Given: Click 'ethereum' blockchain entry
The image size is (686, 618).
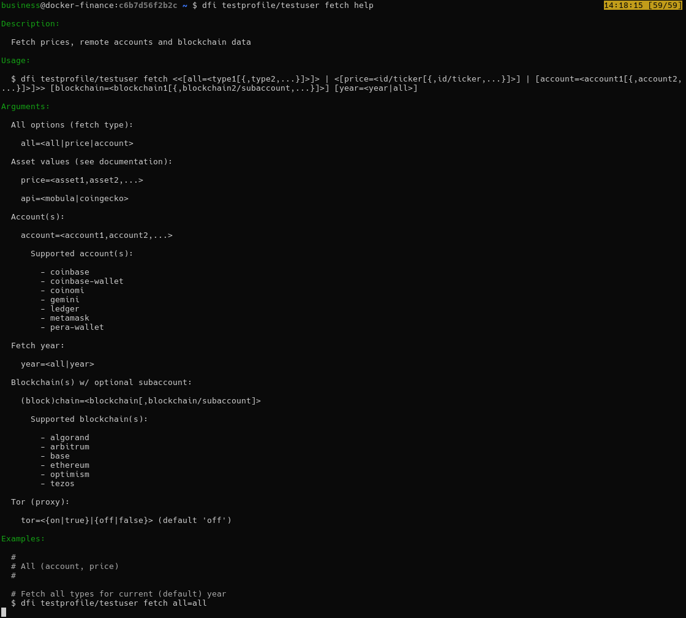Looking at the screenshot, I should point(69,465).
